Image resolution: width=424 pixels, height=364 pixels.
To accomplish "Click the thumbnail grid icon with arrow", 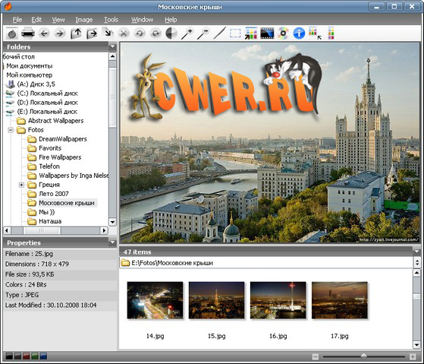I will coord(251,33).
